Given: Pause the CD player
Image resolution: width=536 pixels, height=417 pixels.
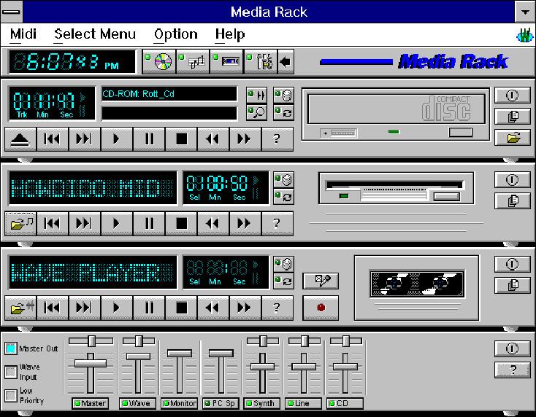Looking at the screenshot, I should click(149, 139).
